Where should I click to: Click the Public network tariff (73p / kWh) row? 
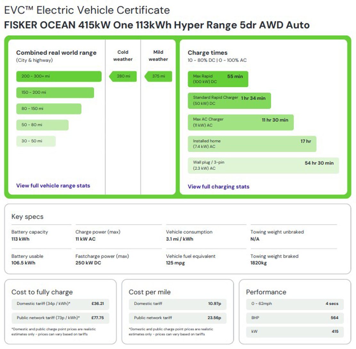(61, 318)
